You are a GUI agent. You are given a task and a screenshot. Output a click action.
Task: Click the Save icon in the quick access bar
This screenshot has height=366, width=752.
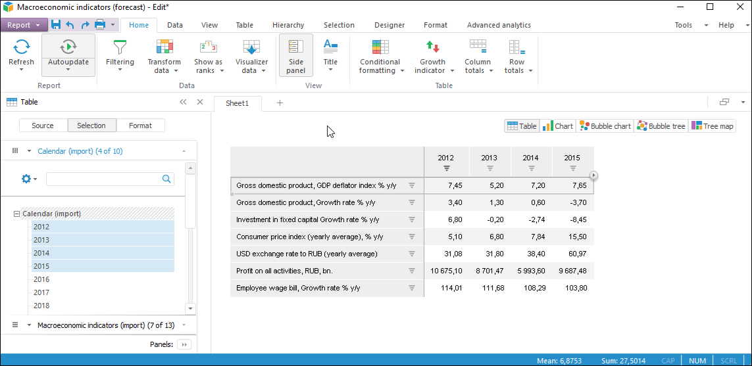coord(56,25)
